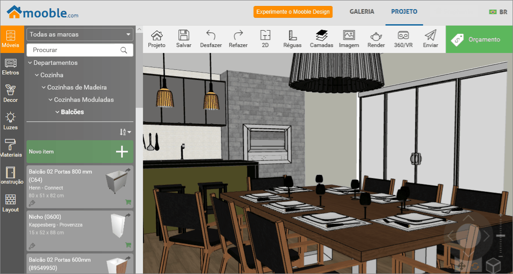This screenshot has height=274, width=513.
Task: Redo with the Refazer arrow
Action: tap(238, 39)
